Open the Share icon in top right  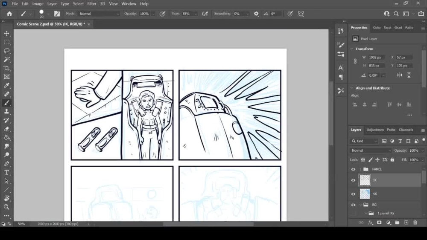(x=421, y=14)
